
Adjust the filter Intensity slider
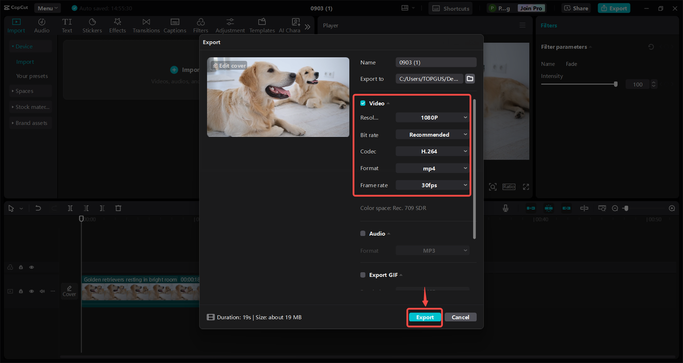pos(615,84)
